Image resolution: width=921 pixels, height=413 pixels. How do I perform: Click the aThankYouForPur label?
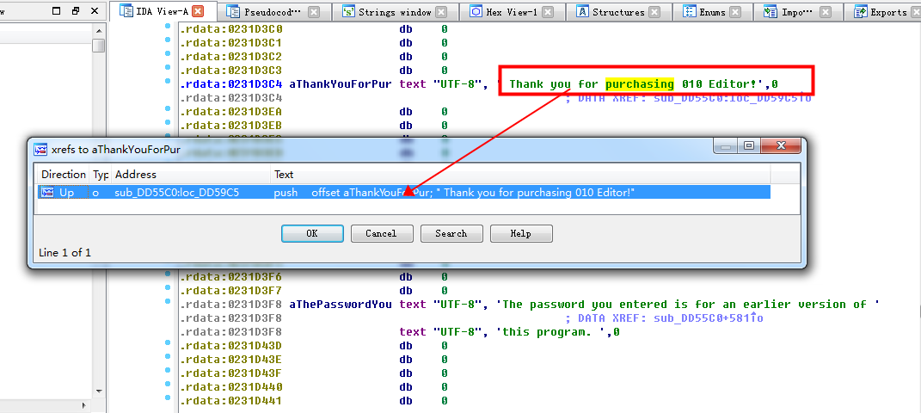[341, 84]
